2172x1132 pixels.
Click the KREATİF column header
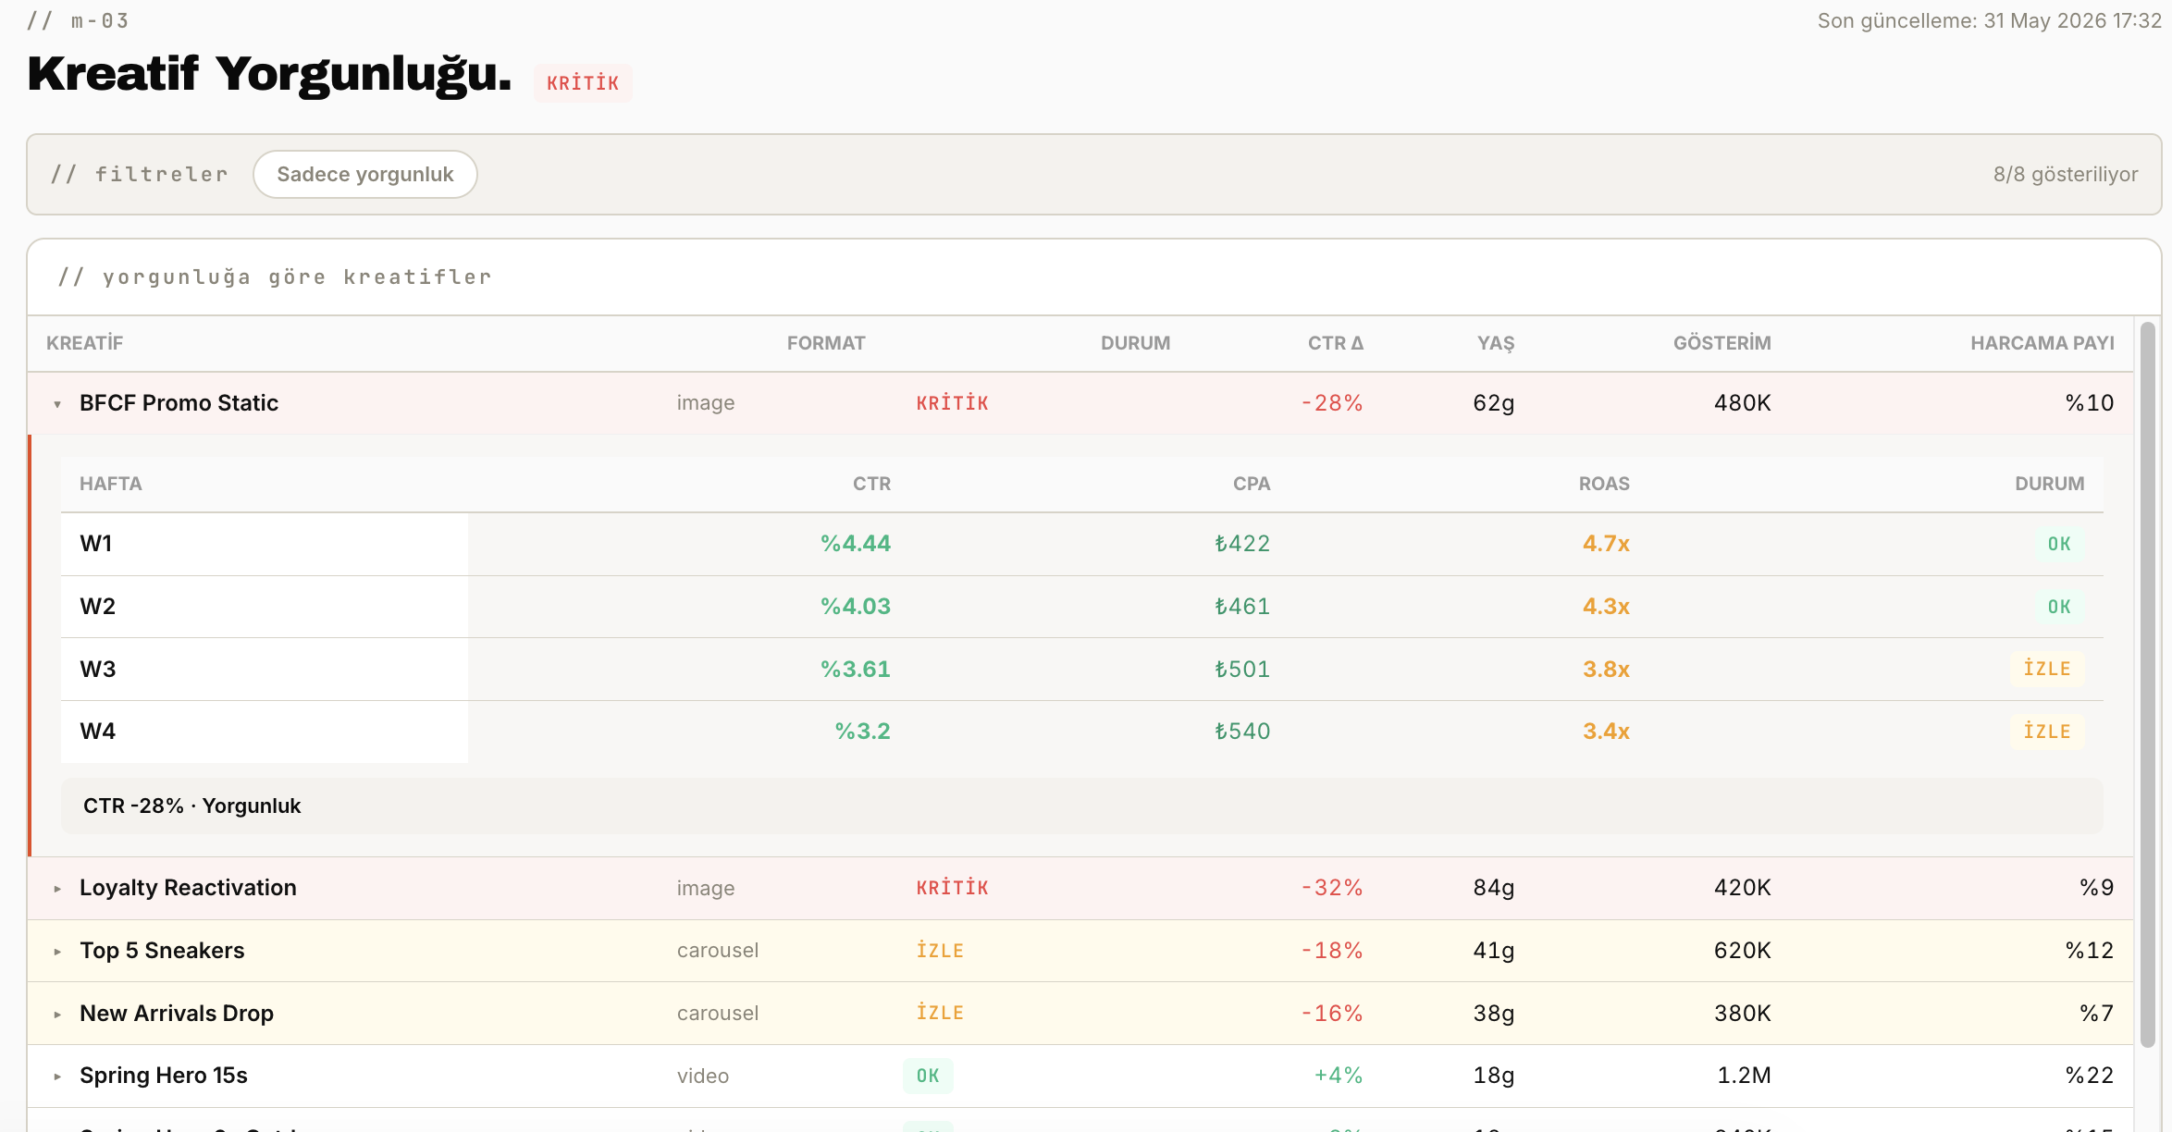[x=84, y=343]
